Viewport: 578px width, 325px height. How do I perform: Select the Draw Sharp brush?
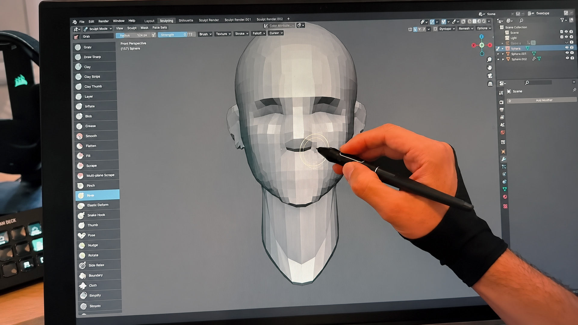(x=94, y=57)
